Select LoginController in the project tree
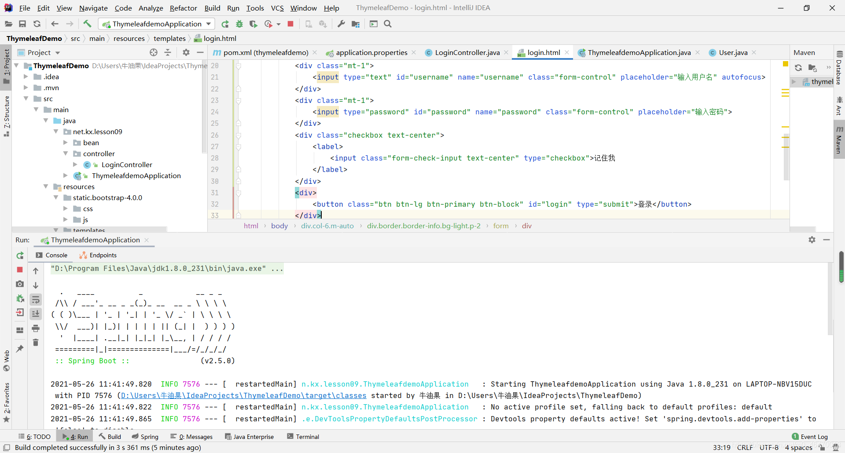Viewport: 845px width, 453px height. pos(127,164)
